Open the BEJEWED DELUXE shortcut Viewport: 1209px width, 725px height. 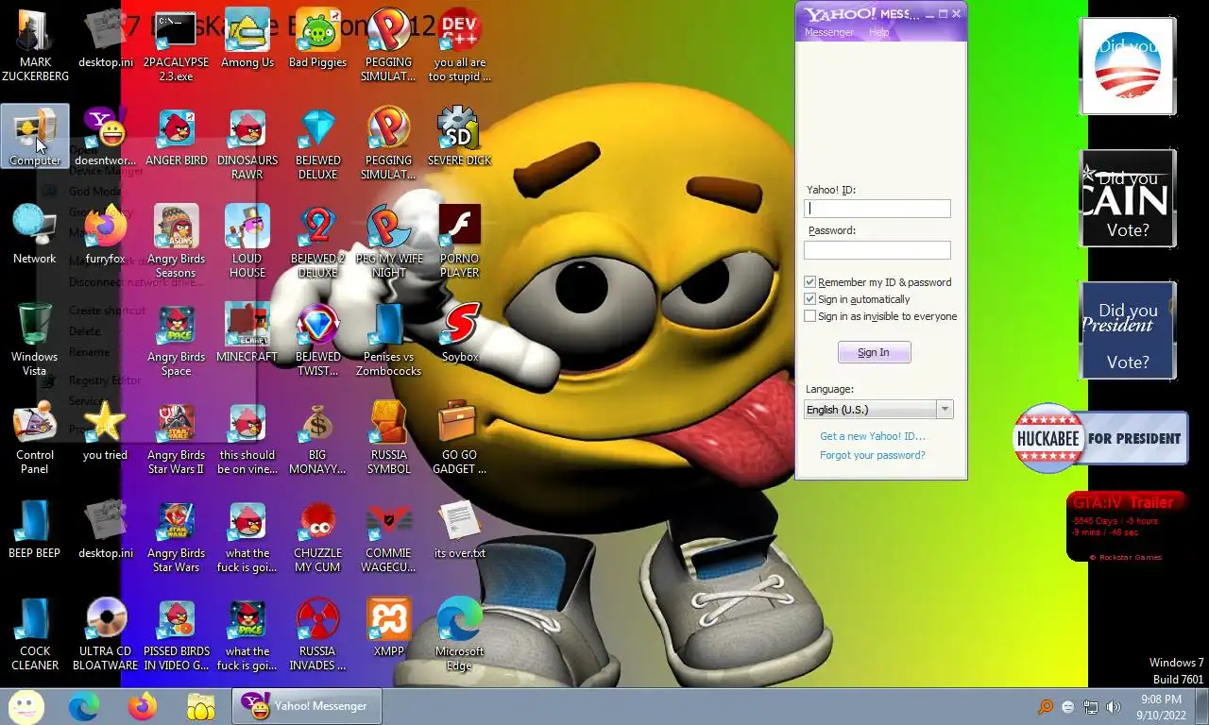click(x=317, y=143)
